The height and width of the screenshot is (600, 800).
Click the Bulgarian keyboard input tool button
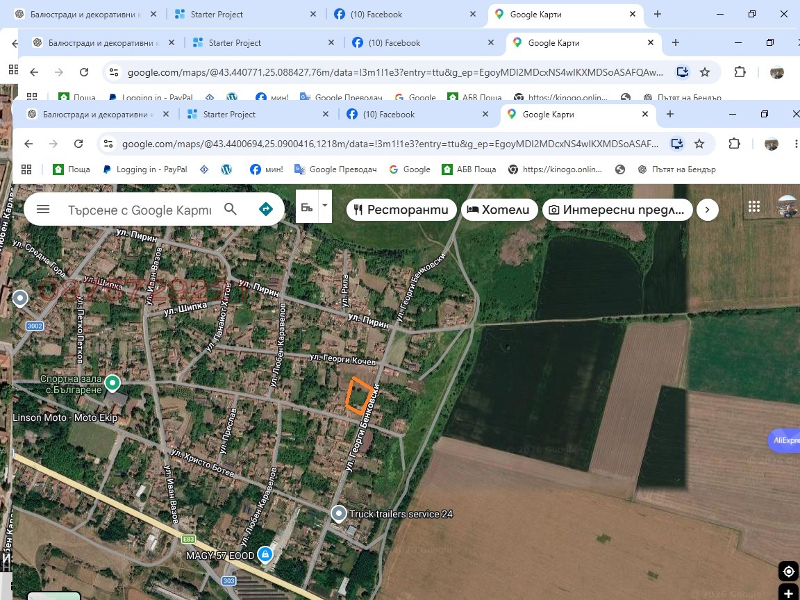(307, 207)
